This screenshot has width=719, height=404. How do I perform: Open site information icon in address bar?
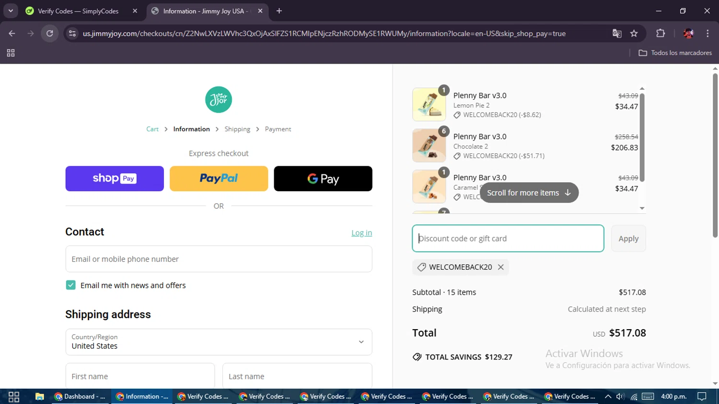point(72,34)
